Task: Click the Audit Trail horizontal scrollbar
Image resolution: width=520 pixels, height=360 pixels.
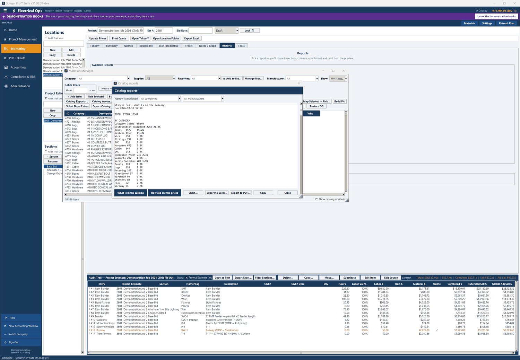Action: click(301, 353)
